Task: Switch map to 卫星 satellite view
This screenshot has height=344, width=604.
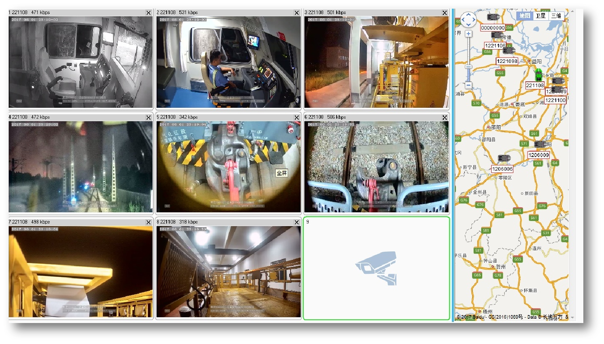Action: point(541,16)
